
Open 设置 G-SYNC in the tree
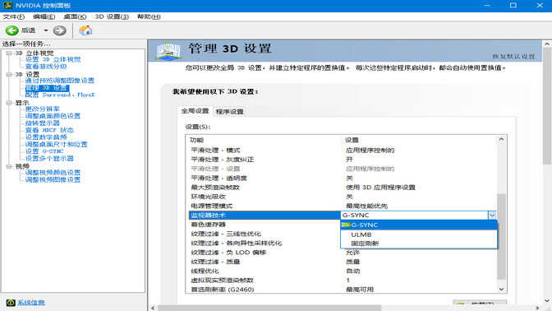[44, 151]
